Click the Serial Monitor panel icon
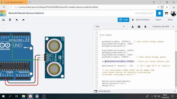 point(96,91)
